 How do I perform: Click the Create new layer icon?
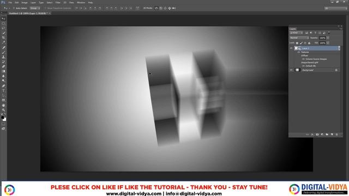tap(332, 134)
